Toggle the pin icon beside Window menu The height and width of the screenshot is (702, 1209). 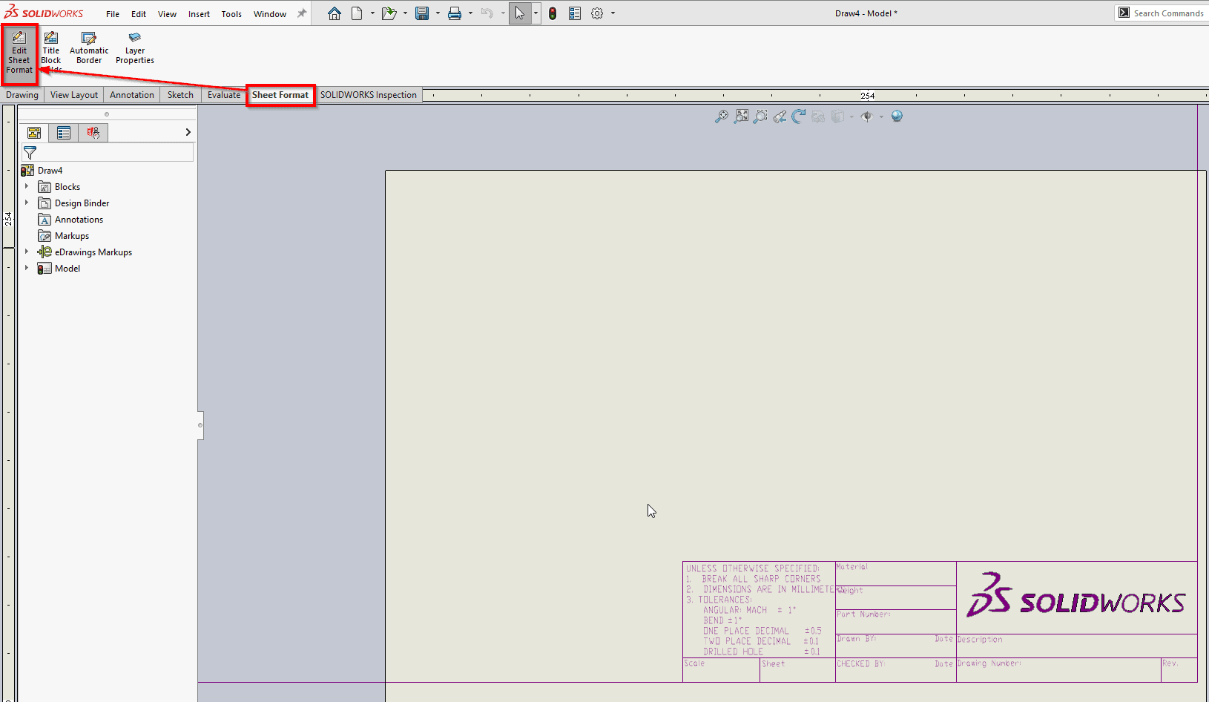pos(302,13)
